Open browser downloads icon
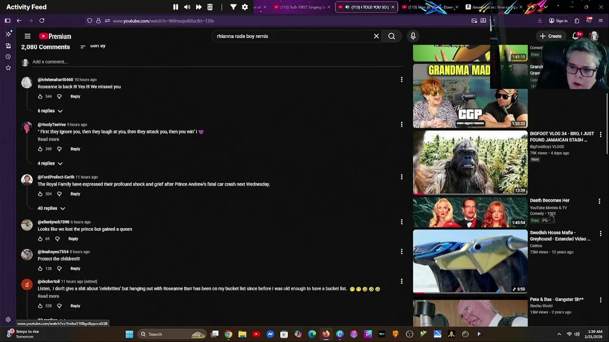 (x=540, y=21)
